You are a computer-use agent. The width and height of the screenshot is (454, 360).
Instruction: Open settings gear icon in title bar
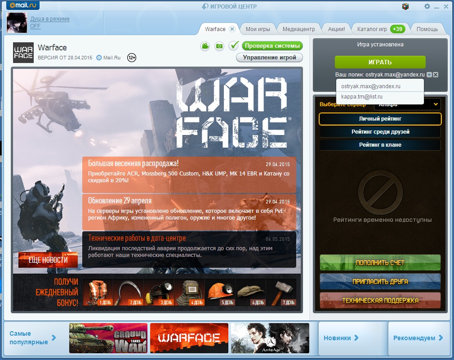click(x=427, y=6)
